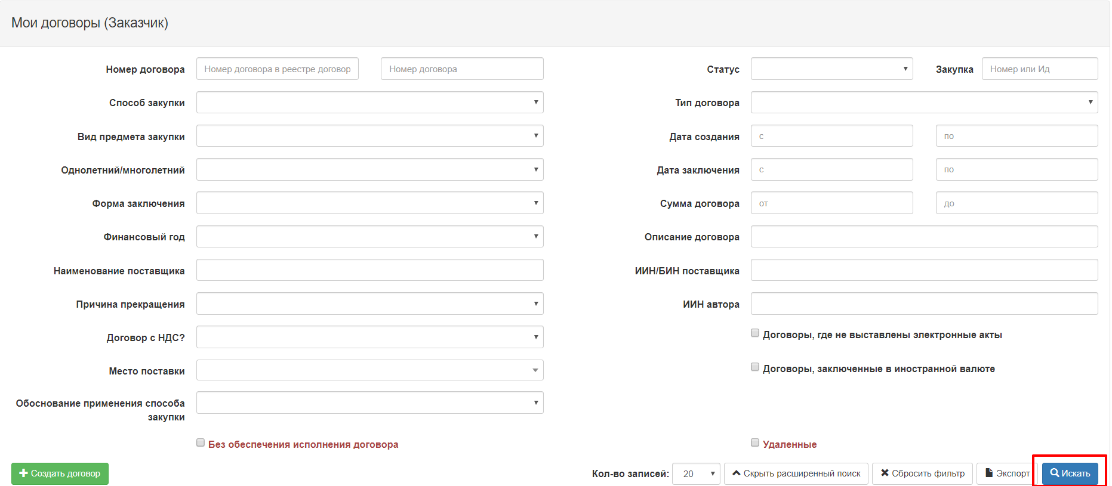Change Кол-во записей dropdown value
The width and height of the screenshot is (1112, 486).
point(696,473)
